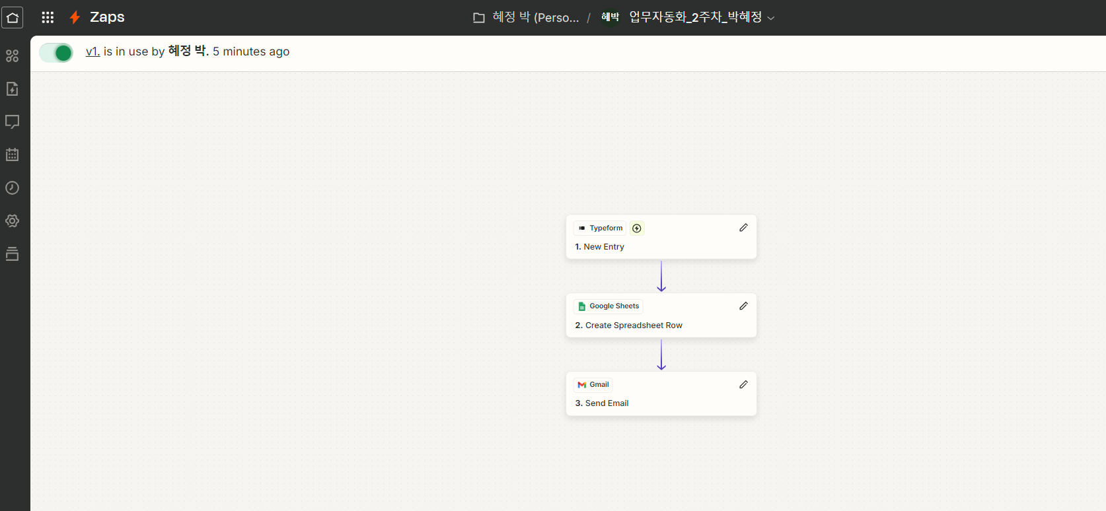This screenshot has width=1106, height=511.
Task: Open Zap history clock icon
Action: [x=12, y=187]
